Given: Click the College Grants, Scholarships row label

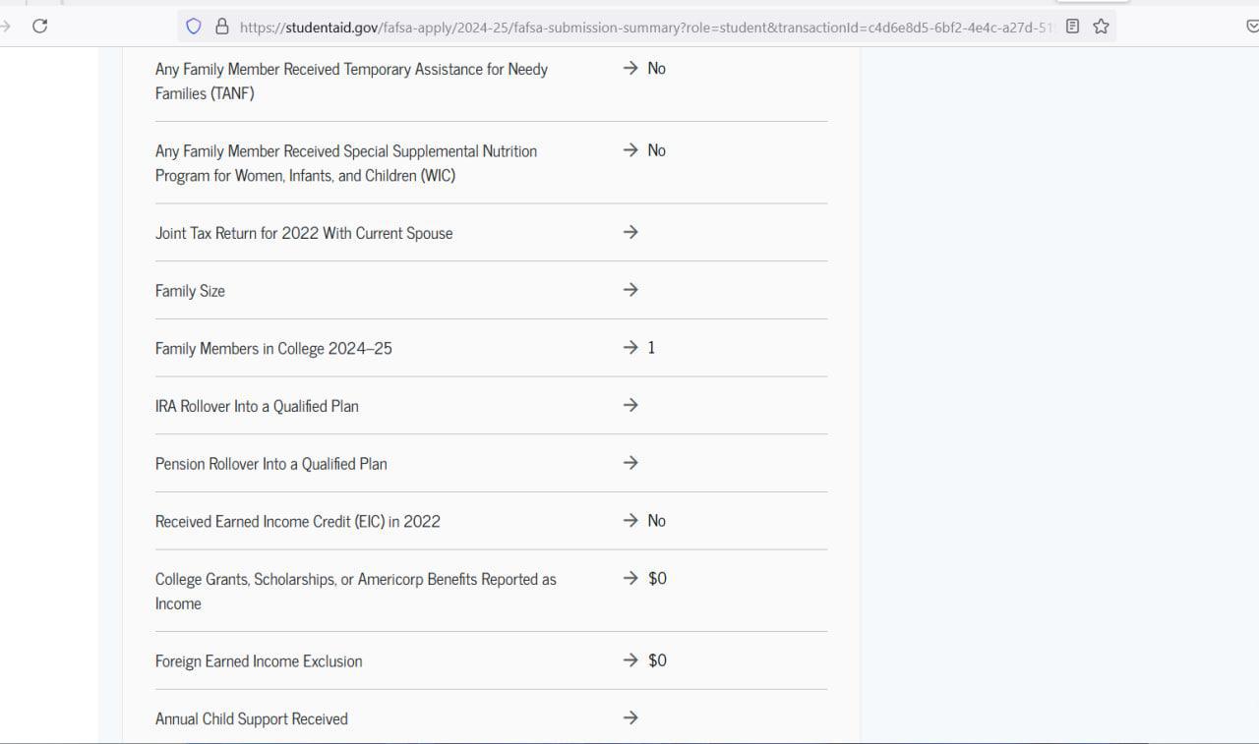Looking at the screenshot, I should click(355, 591).
